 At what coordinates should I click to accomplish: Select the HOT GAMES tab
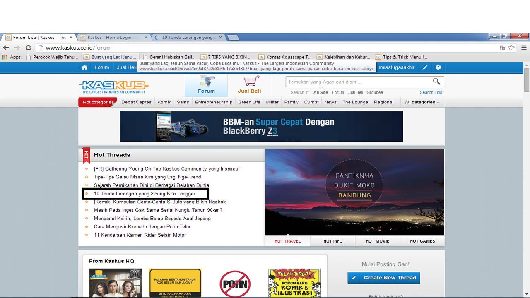(422, 241)
